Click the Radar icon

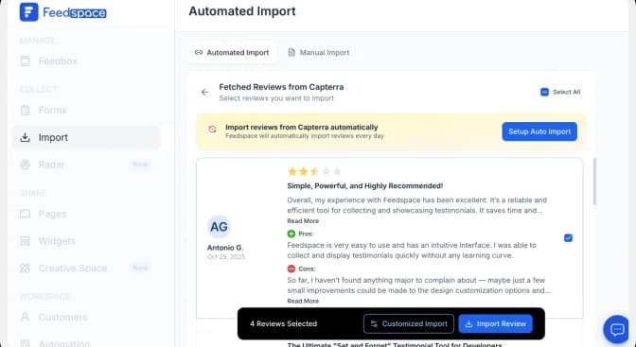click(26, 165)
